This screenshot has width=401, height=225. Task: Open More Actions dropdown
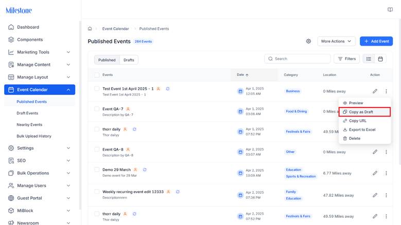pyautogui.click(x=336, y=41)
